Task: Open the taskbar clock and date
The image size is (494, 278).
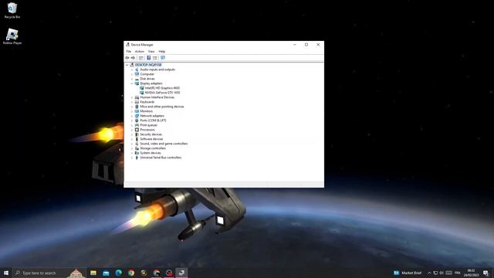Action: pos(471,273)
